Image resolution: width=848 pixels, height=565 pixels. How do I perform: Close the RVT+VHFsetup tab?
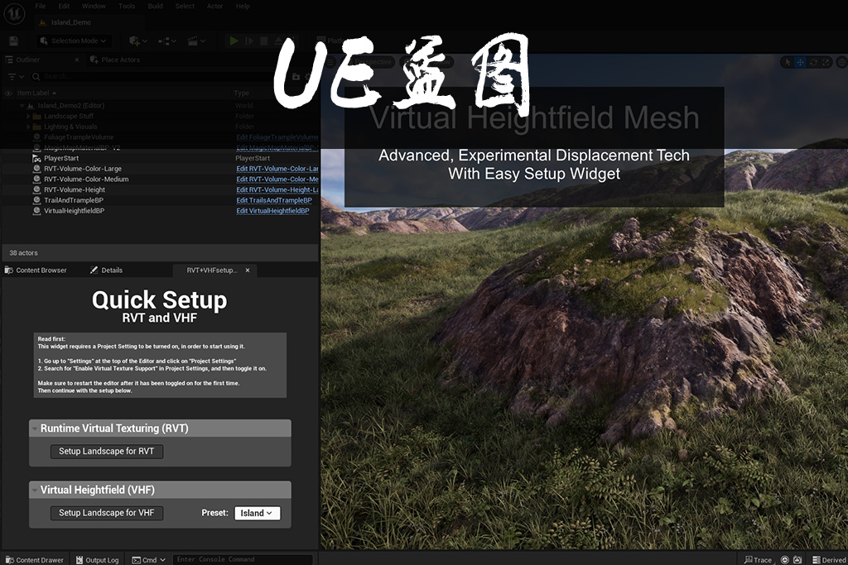(248, 270)
